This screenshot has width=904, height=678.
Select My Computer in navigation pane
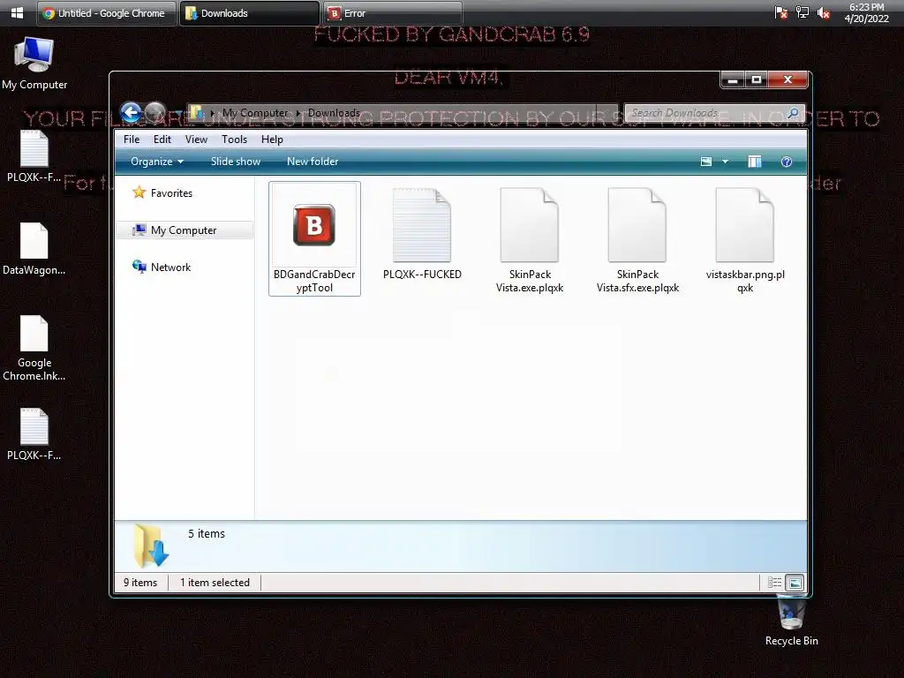pyautogui.click(x=185, y=230)
